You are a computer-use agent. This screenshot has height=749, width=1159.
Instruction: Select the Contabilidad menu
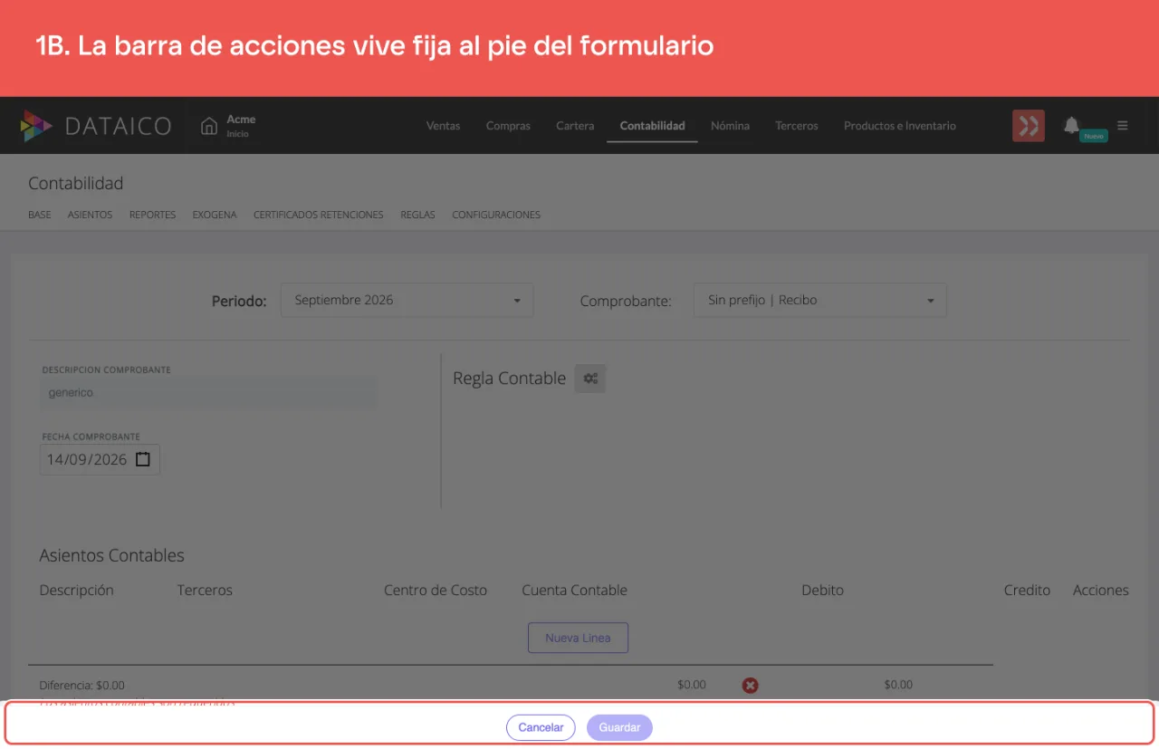tap(652, 126)
